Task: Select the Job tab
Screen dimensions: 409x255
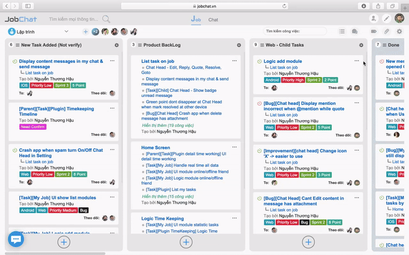Action: click(196, 19)
